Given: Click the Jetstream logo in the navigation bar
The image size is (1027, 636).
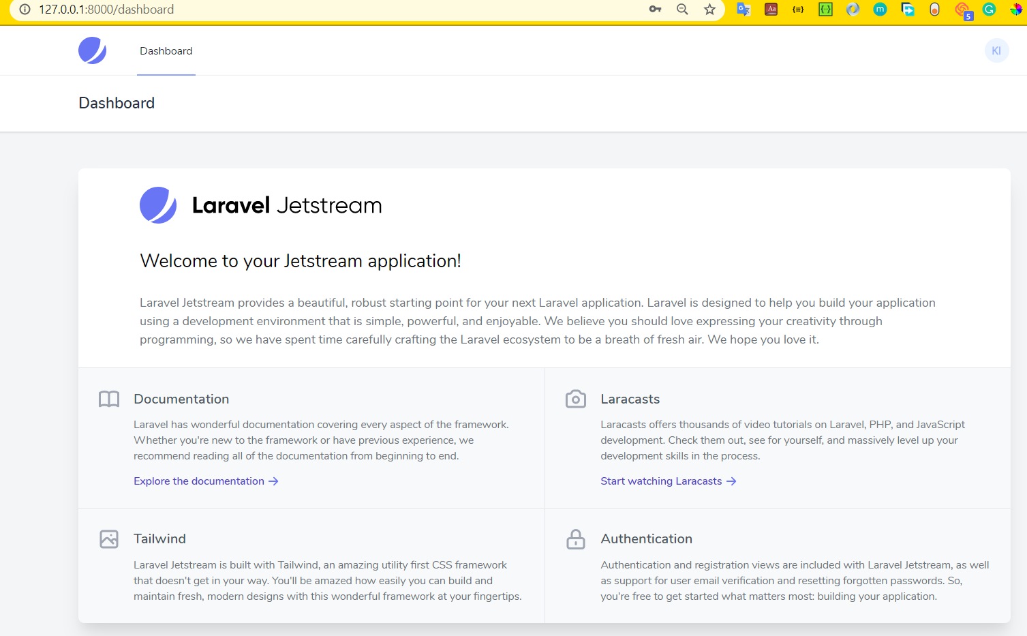Looking at the screenshot, I should (x=92, y=50).
